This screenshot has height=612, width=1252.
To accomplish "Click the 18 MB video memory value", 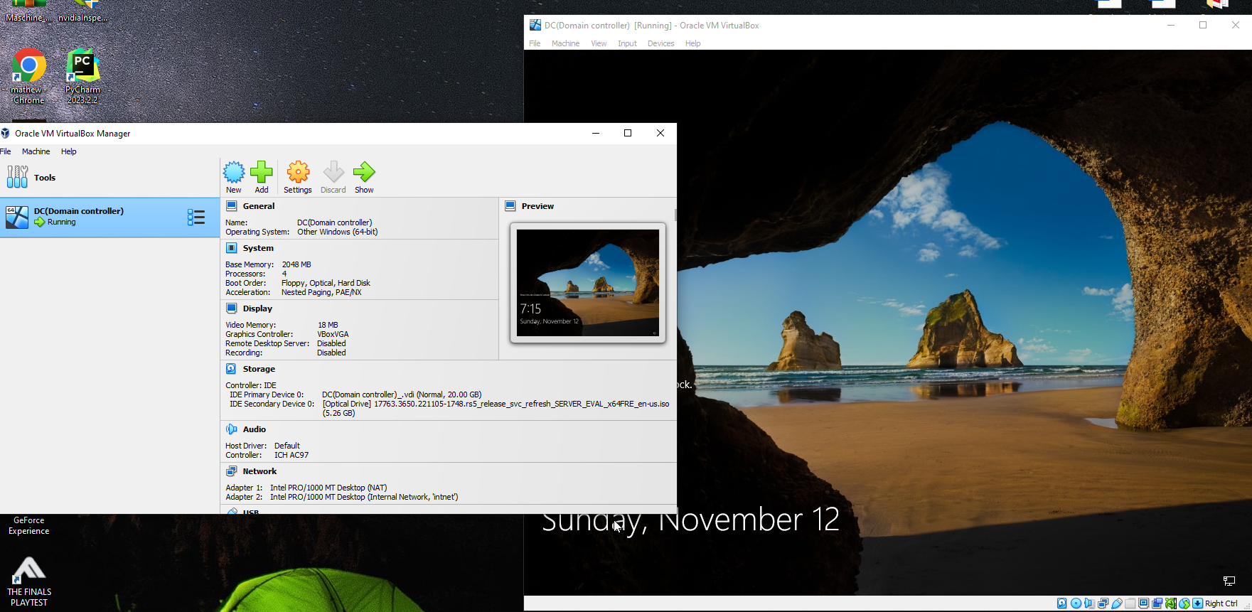I will pos(328,325).
